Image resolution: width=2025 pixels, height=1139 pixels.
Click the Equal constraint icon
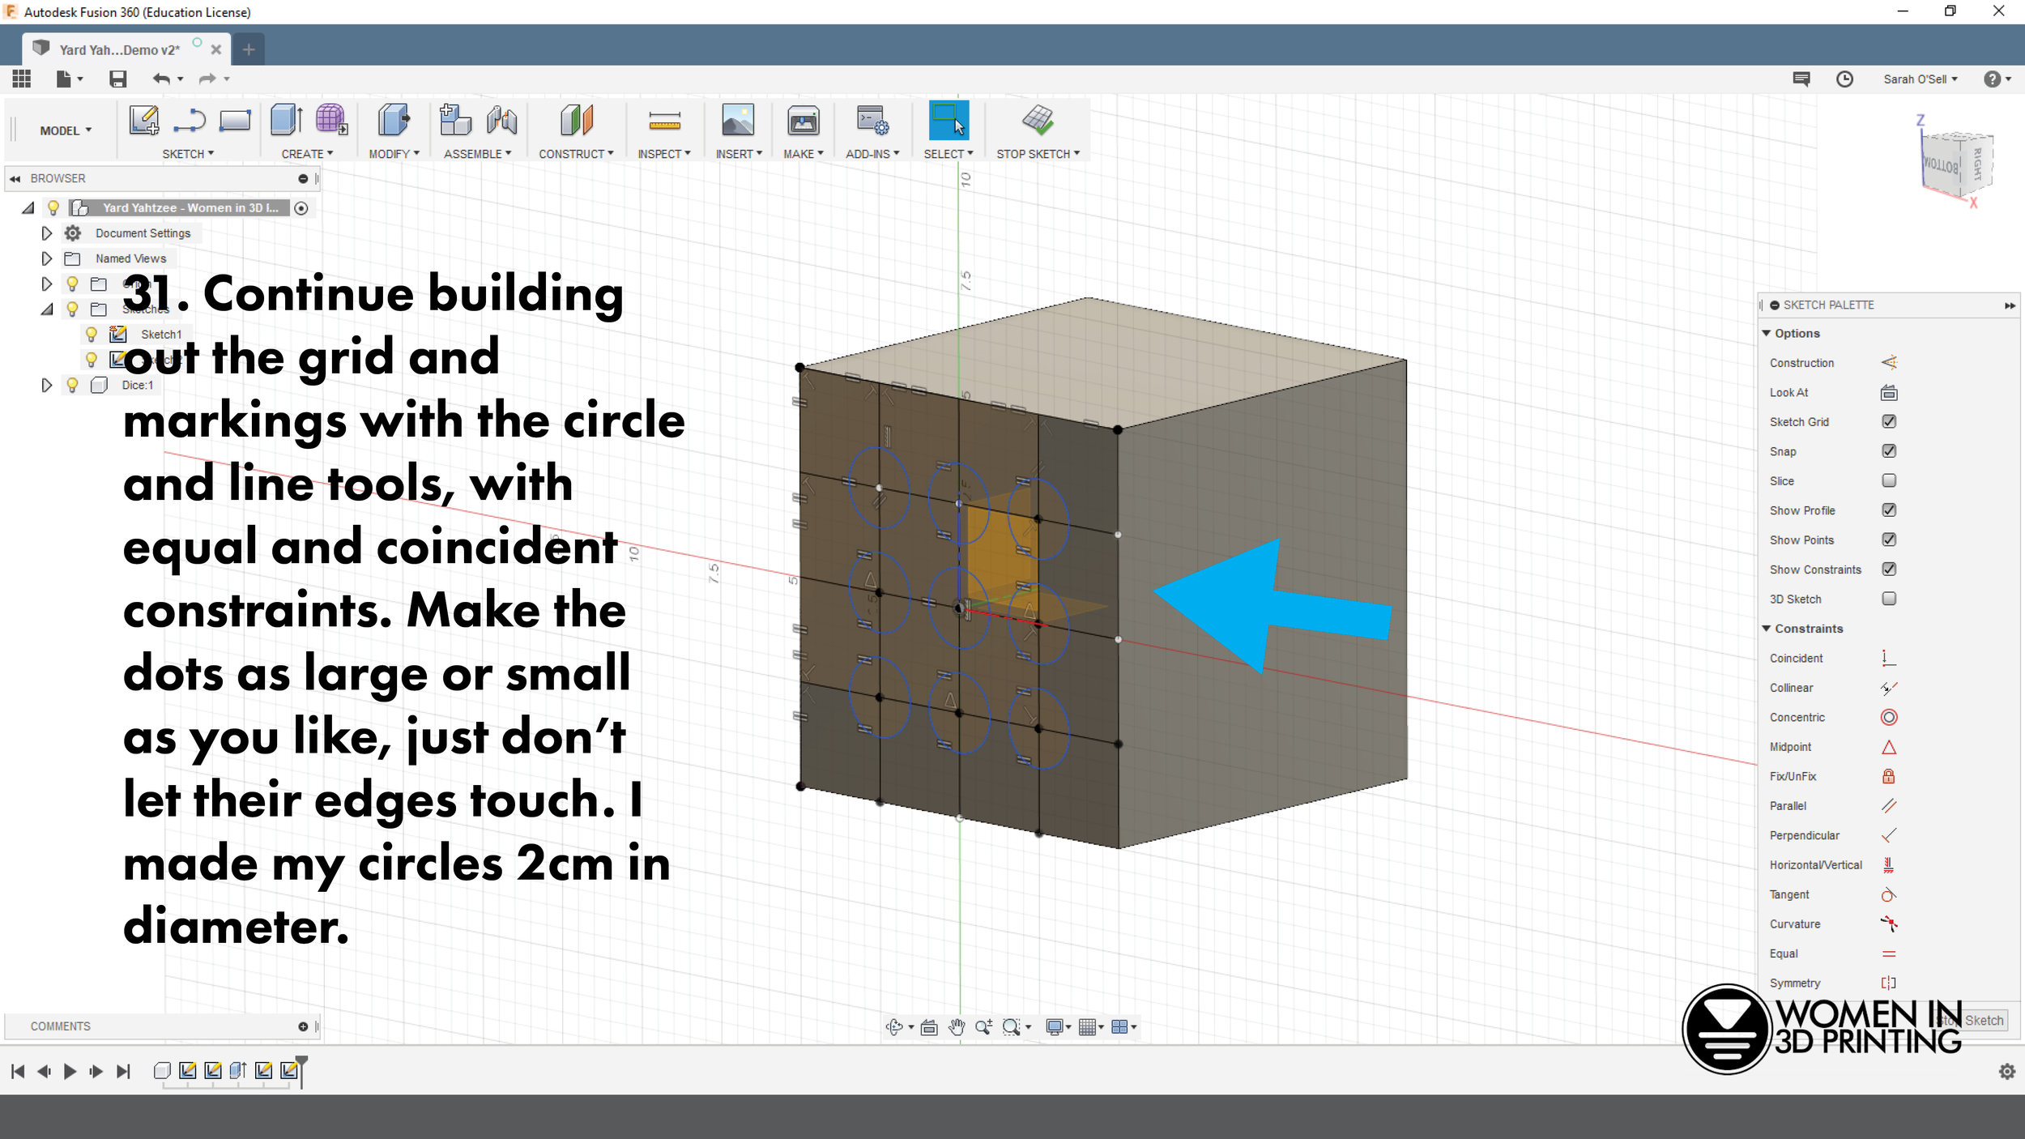coord(1887,953)
